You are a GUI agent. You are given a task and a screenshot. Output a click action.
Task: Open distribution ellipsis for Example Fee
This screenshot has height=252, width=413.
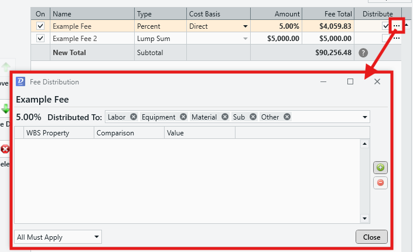(x=397, y=26)
